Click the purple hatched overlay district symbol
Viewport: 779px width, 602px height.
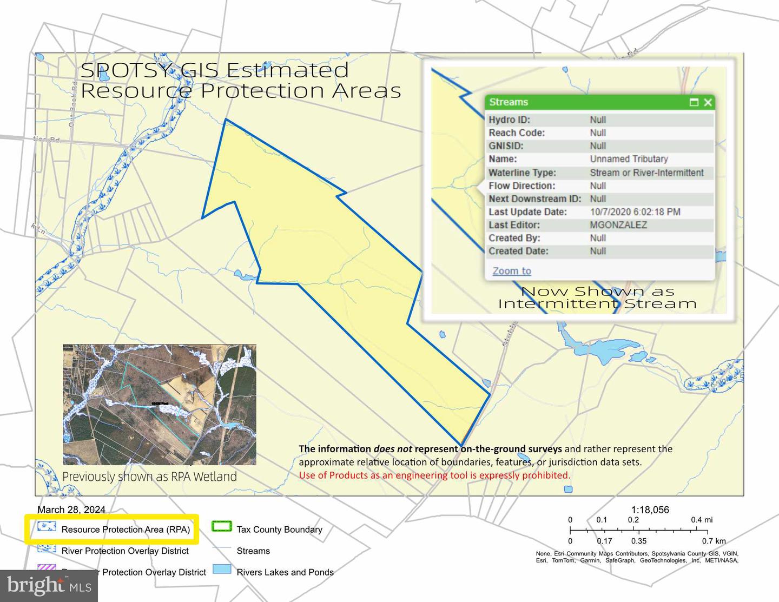tap(47, 568)
